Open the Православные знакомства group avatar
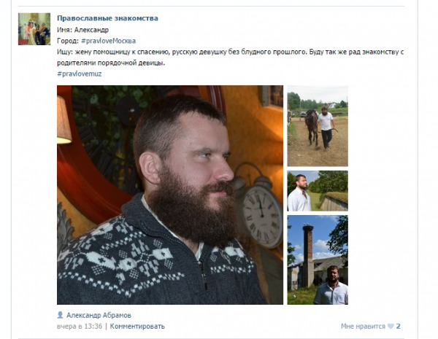438x339 pixels. coord(34,29)
